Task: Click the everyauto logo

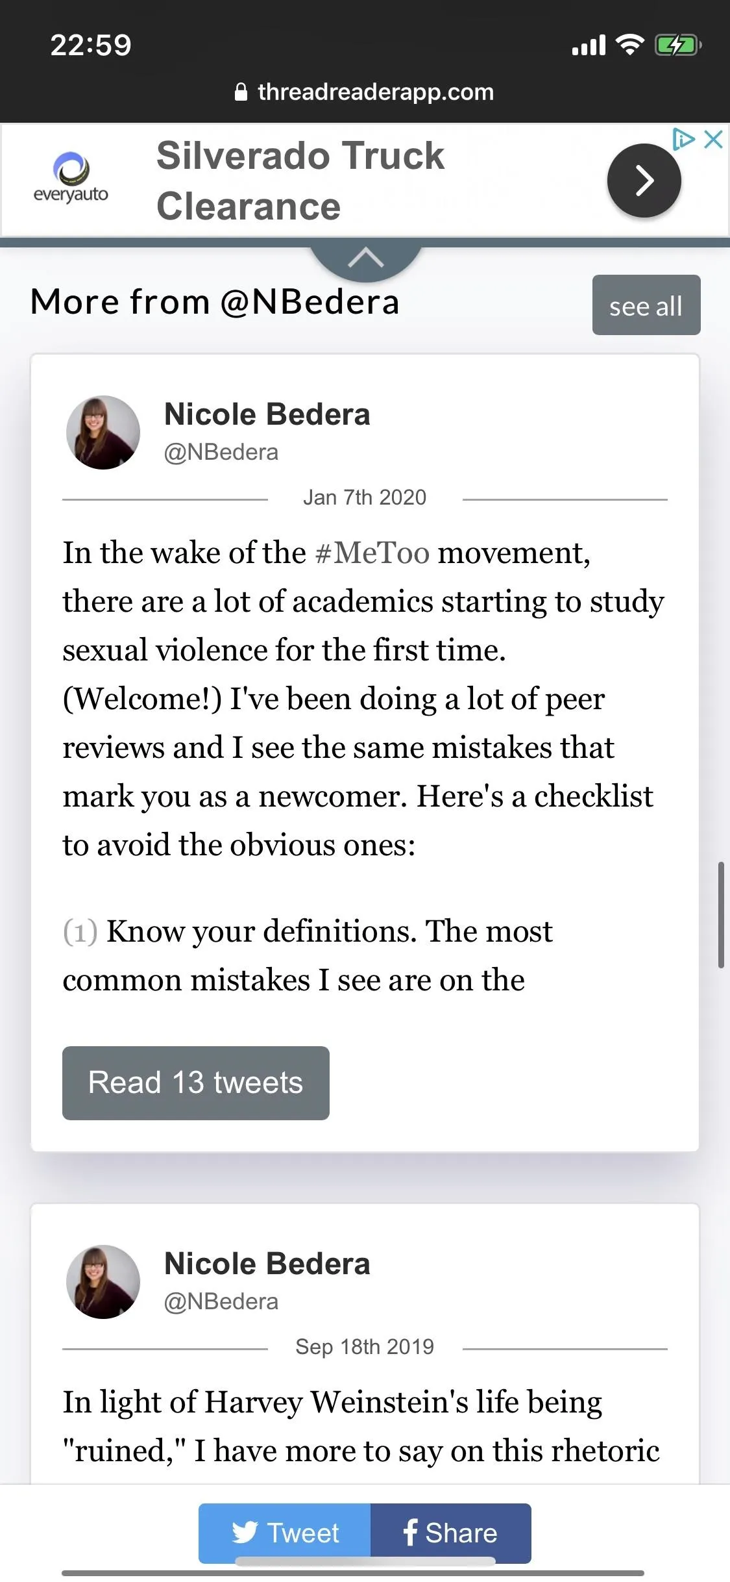Action: (71, 177)
